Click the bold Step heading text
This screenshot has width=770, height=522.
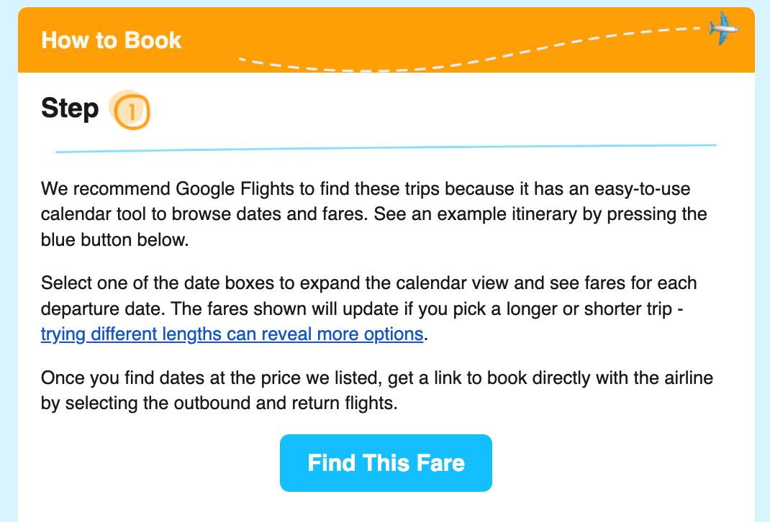click(x=70, y=109)
